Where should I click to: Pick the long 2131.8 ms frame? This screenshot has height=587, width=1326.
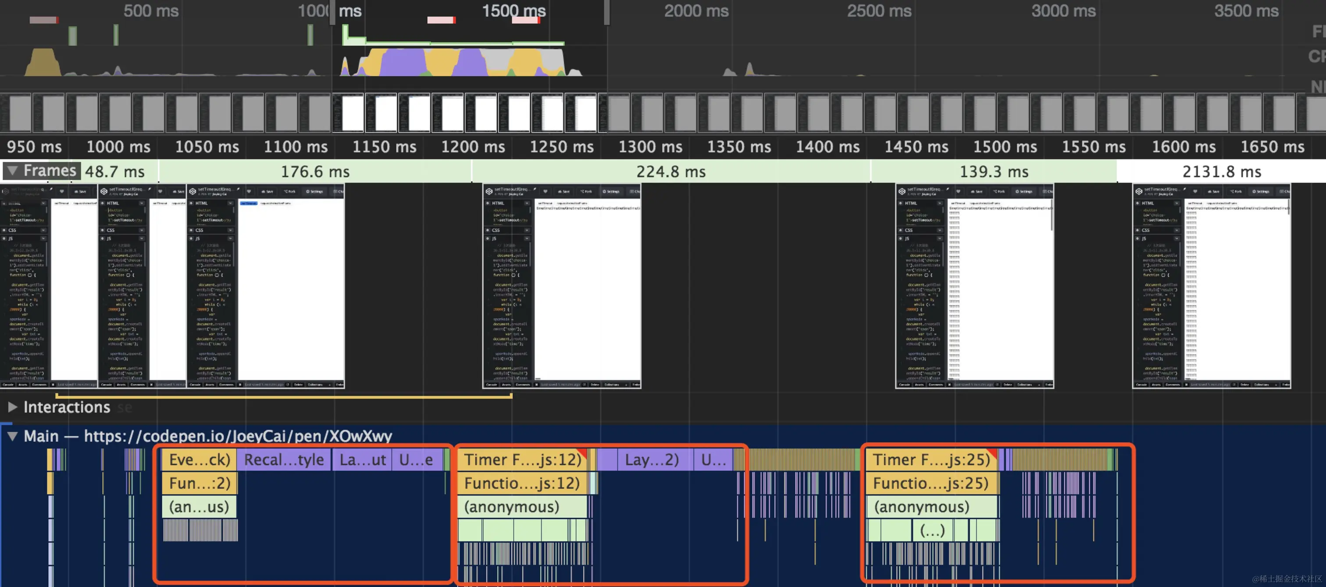tap(1221, 171)
